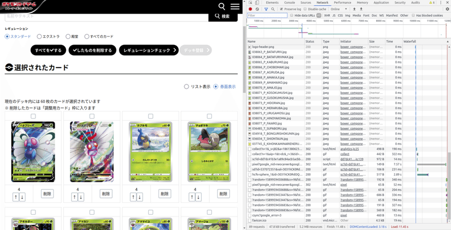The width and height of the screenshot is (451, 230).
Task: Close the DevTools panel
Action: click(447, 3)
